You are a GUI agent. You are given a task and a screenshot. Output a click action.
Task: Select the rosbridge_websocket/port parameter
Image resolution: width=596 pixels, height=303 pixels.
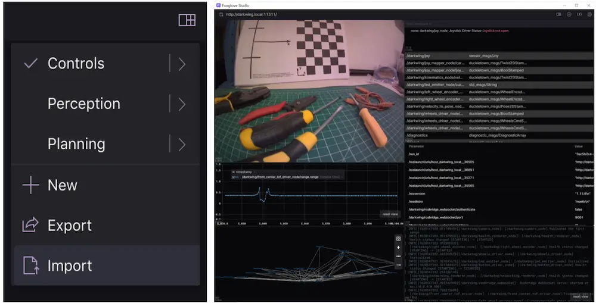[x=499, y=217]
